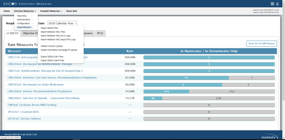Open CMS506v2 Safe Use of Opioids link
Viewport: 285px width, 140px height.
pos(43,98)
